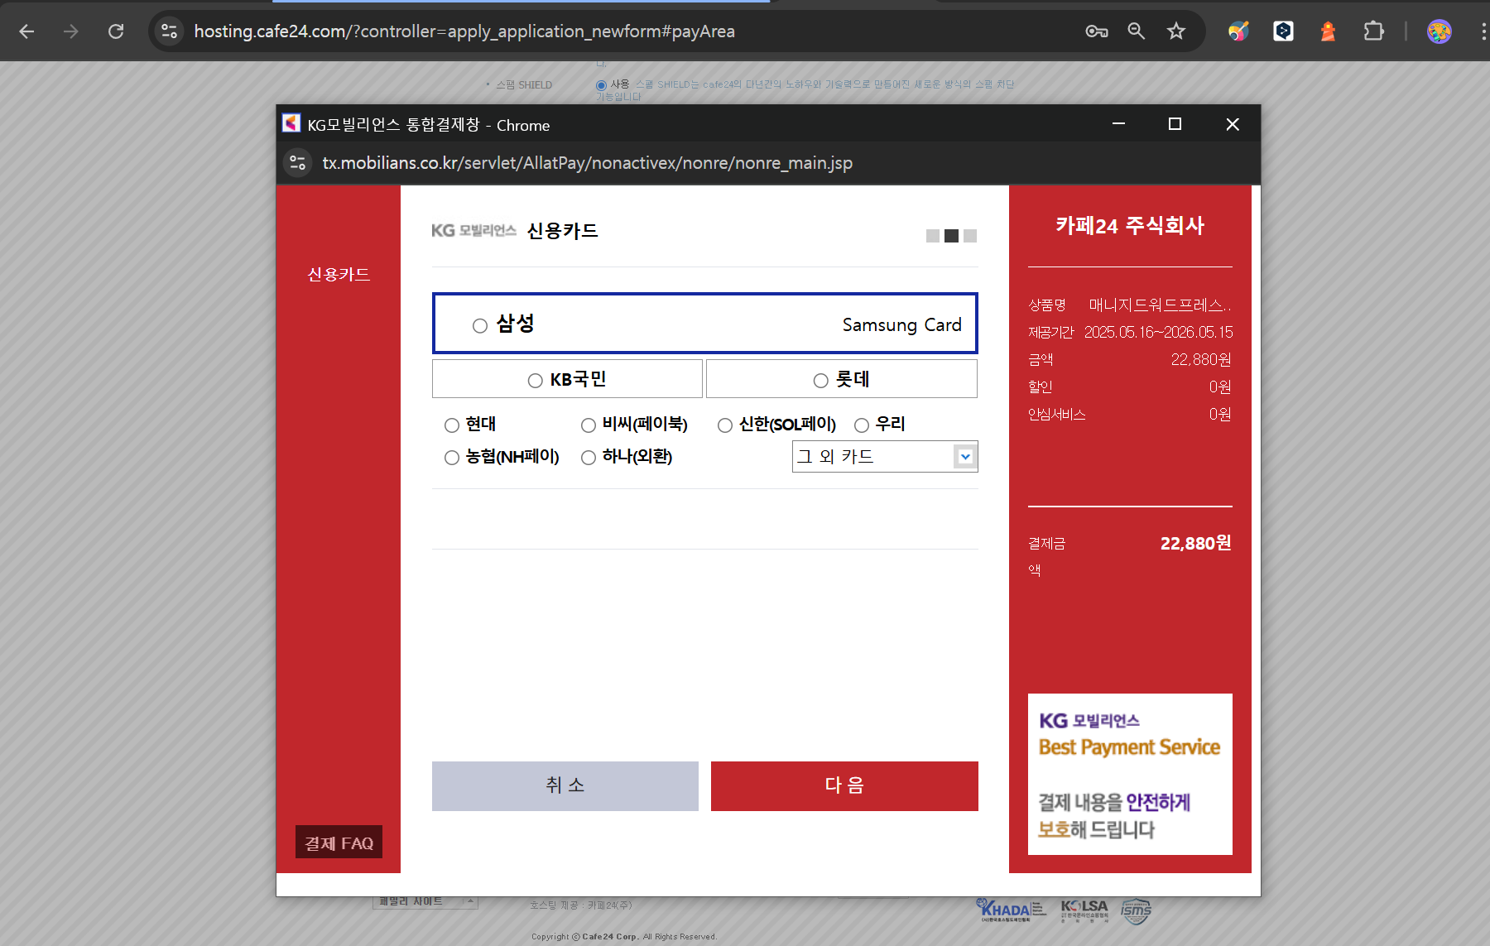Open the 결제 FAQ button
The image size is (1490, 946).
(339, 843)
